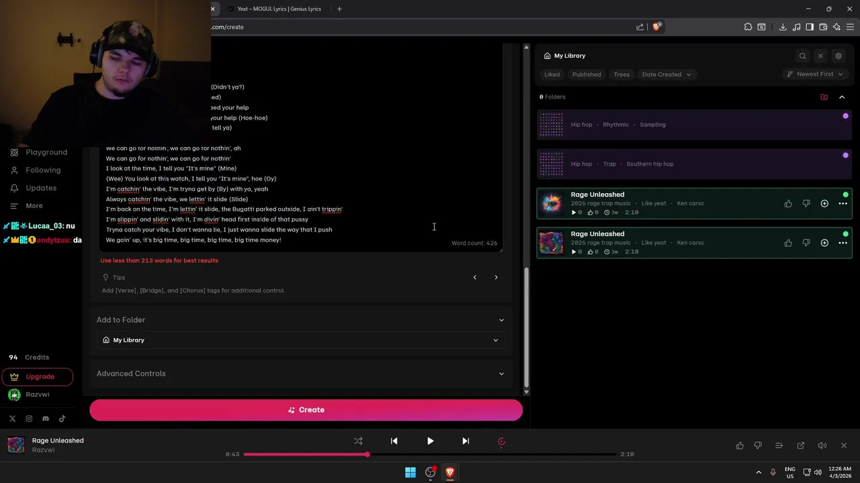Click the progress bar playhead knob
Screen dimensions: 860x483
pos(368,454)
